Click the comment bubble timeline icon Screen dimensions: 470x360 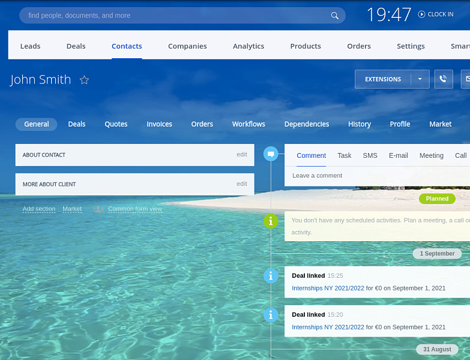pos(271,154)
